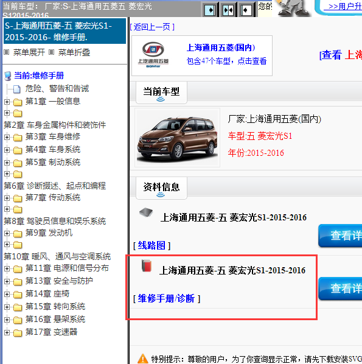The width and height of the screenshot is (362, 364).
Task: Select 第16章 悬架系统 chapter label
Action: (55, 319)
